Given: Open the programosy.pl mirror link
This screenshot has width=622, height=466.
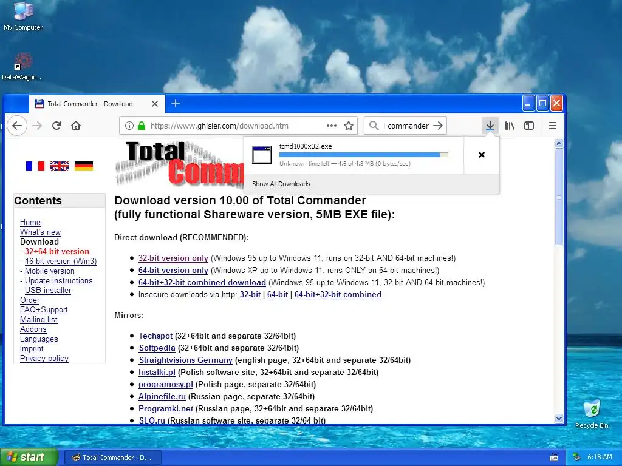Looking at the screenshot, I should point(166,384).
